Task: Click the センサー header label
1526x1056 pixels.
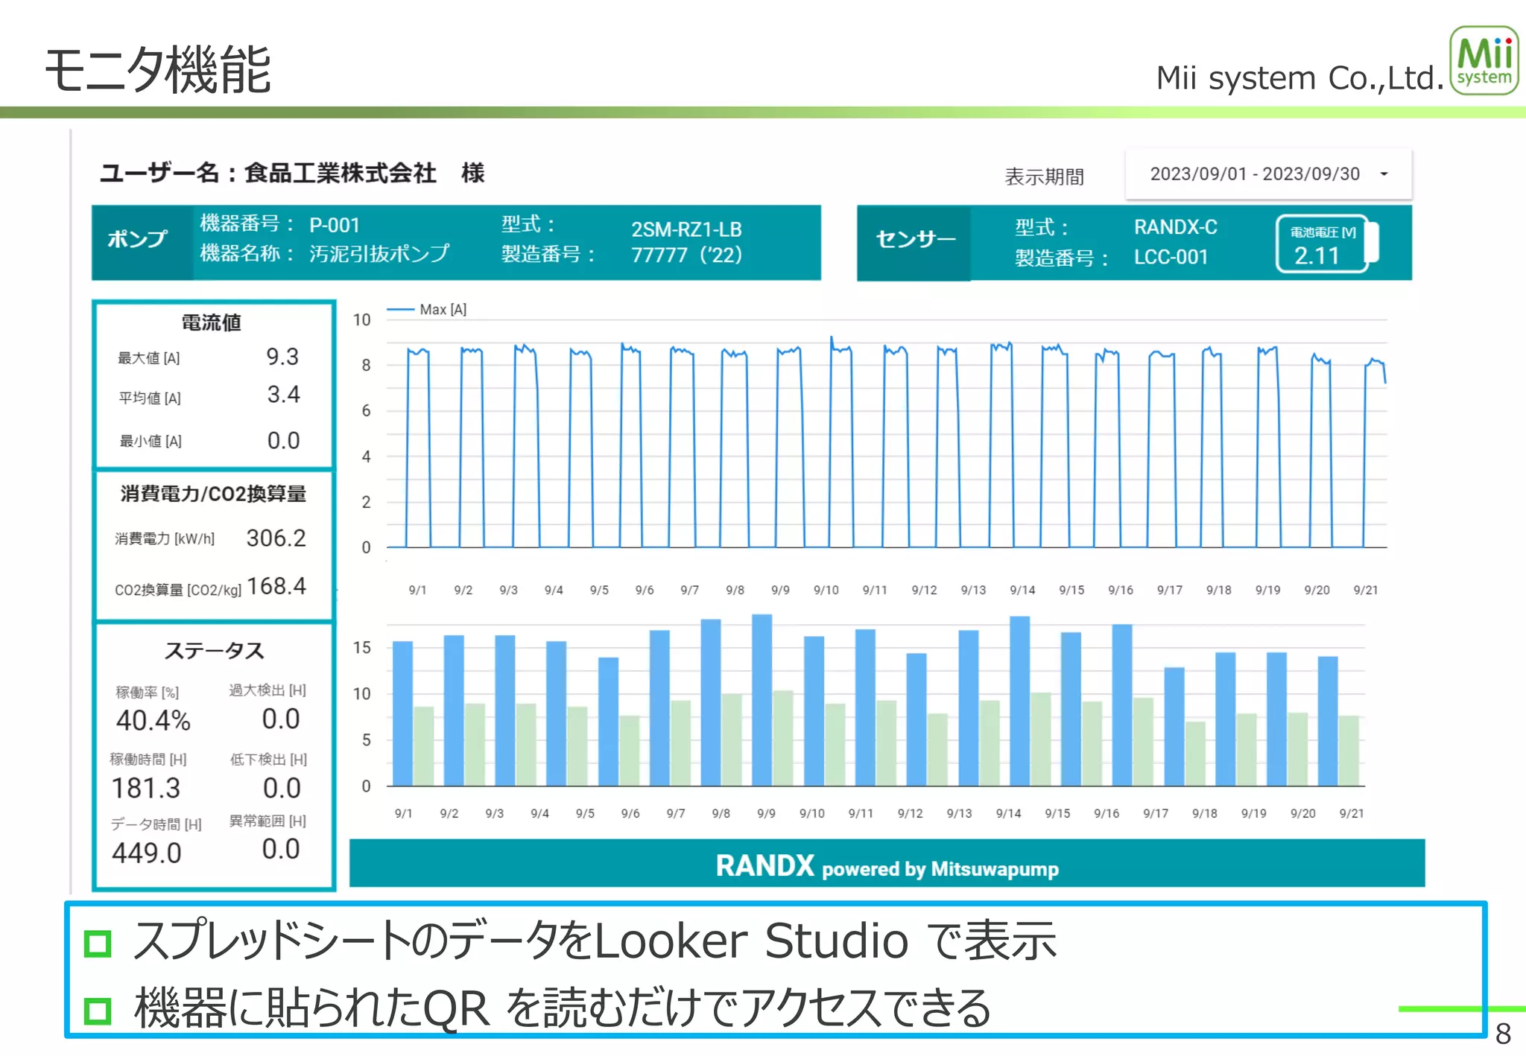Action: pos(915,239)
